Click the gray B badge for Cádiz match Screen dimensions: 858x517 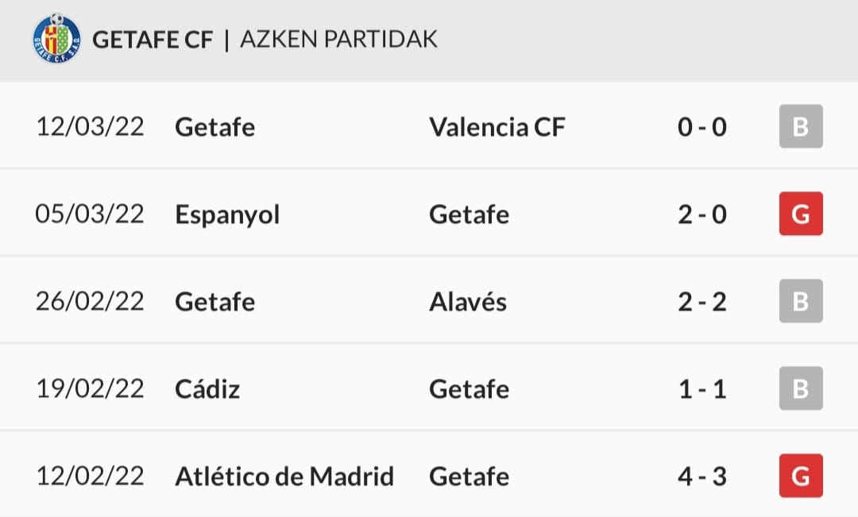[x=801, y=388]
